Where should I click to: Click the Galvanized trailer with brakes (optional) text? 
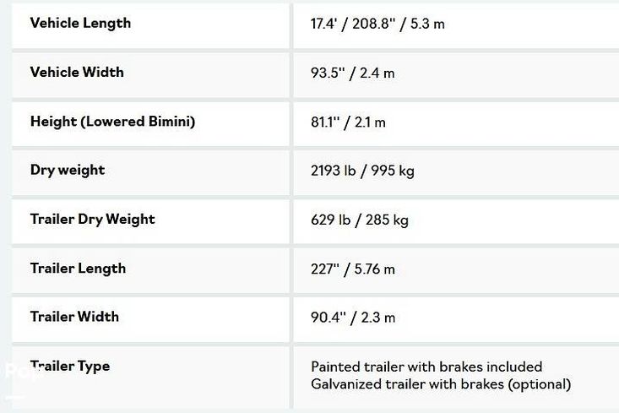point(441,384)
